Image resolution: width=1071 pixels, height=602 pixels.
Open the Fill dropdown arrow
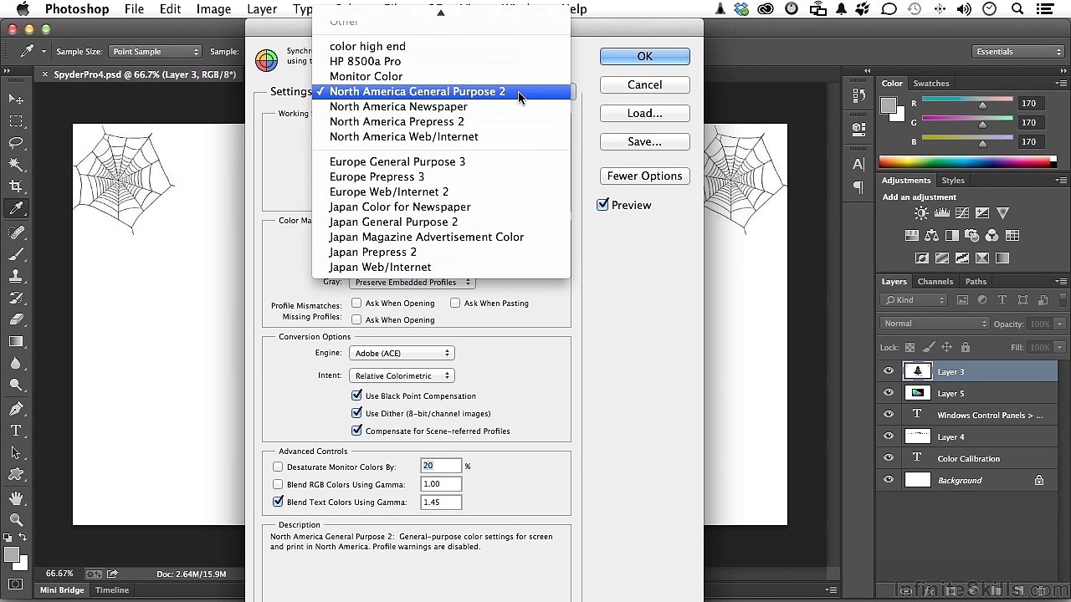click(x=1059, y=347)
